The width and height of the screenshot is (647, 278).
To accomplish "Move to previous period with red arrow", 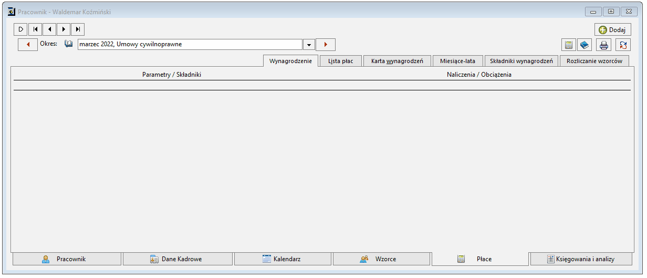I will 28,45.
